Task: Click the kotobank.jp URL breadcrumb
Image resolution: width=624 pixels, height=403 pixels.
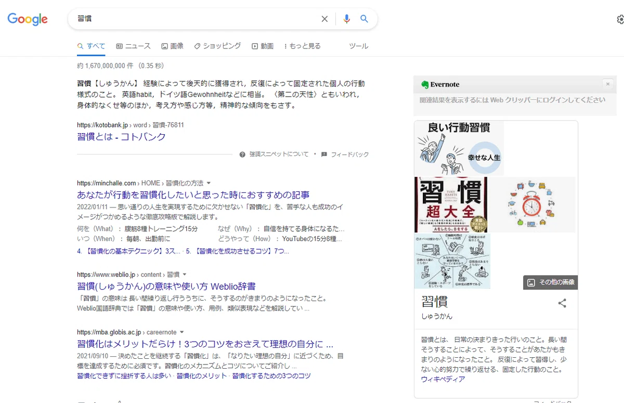Action: click(130, 125)
